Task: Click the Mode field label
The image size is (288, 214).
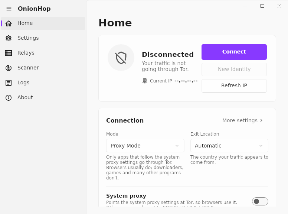Action: point(112,134)
